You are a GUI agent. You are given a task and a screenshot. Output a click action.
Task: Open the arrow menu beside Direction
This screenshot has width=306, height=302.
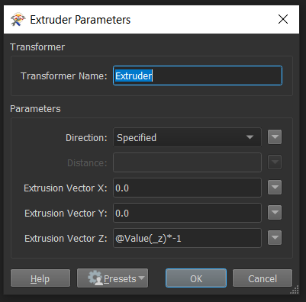click(275, 137)
